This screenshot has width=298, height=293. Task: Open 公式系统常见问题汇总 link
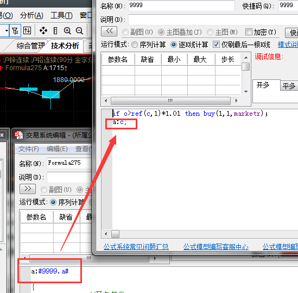[136, 247]
